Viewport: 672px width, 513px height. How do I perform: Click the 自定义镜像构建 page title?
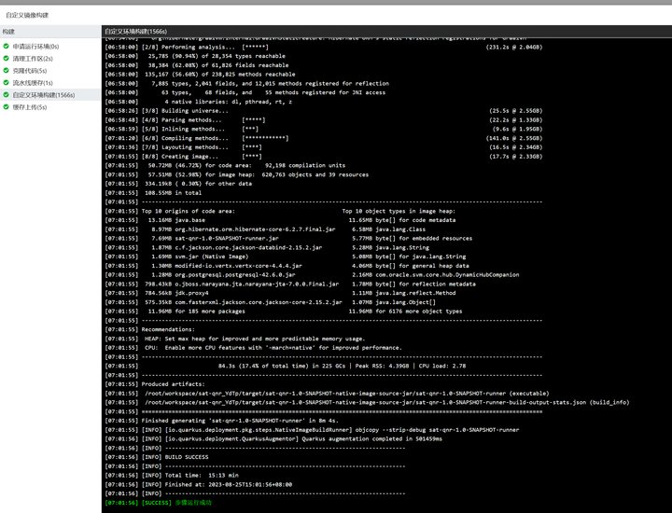click(x=27, y=15)
